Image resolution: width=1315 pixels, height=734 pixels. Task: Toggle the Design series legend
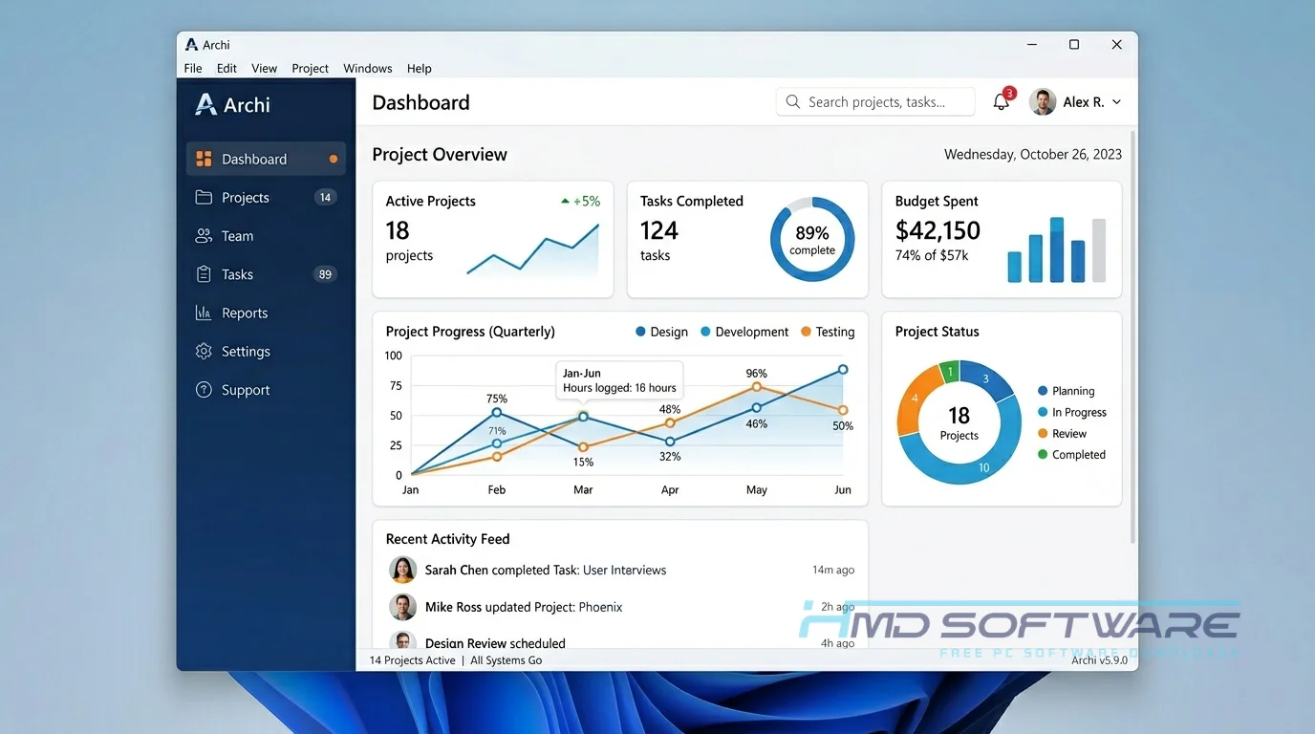661,332
